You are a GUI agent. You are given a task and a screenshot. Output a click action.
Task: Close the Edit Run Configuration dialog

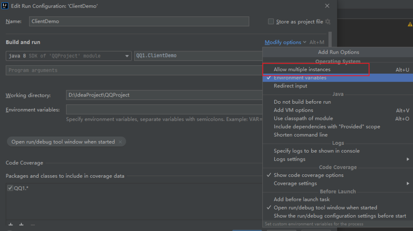click(327, 6)
